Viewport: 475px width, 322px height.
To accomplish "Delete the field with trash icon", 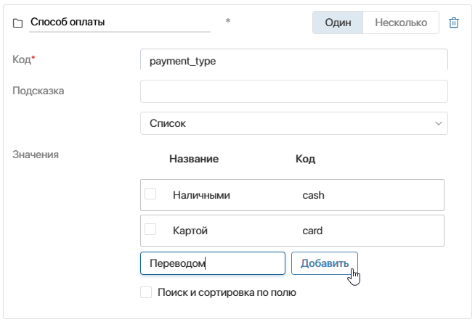I will tap(453, 22).
